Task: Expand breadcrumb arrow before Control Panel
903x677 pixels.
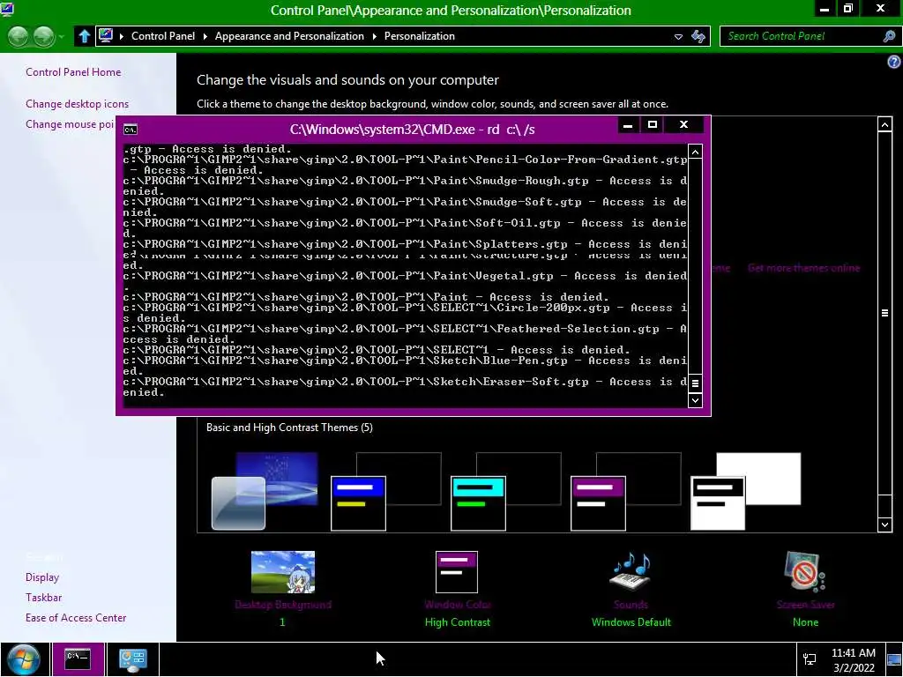Action: coord(122,36)
